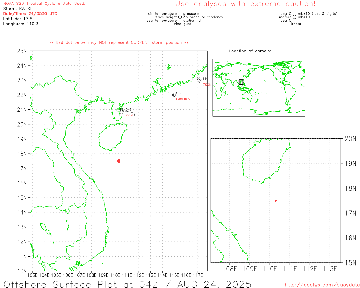Click the 'air temperature' legend label
The width and height of the screenshot is (360, 288).
[163, 14]
